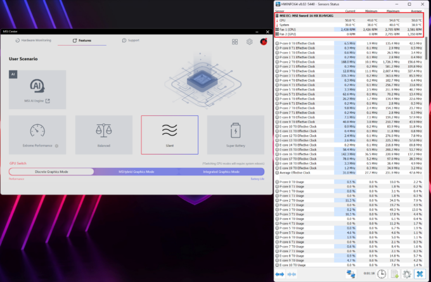Select the Fan 2 (GPU) row
The height and width of the screenshot is (282, 431).
pyautogui.click(x=349, y=34)
